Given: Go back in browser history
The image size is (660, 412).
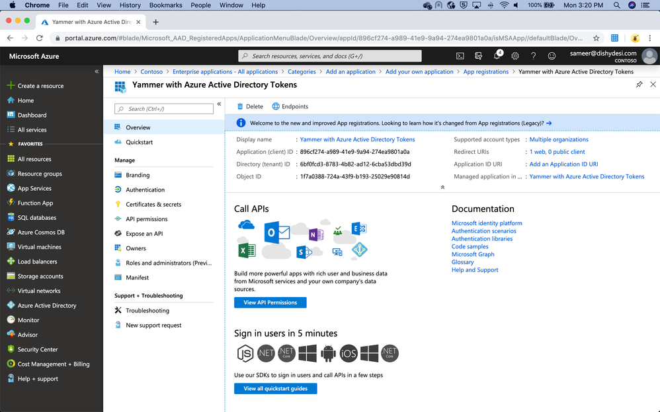Looking at the screenshot, I should coord(10,38).
